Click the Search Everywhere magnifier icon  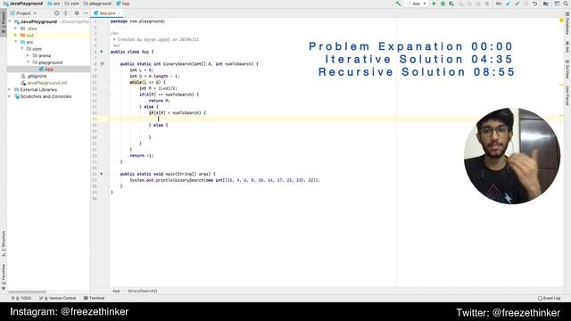(x=566, y=4)
